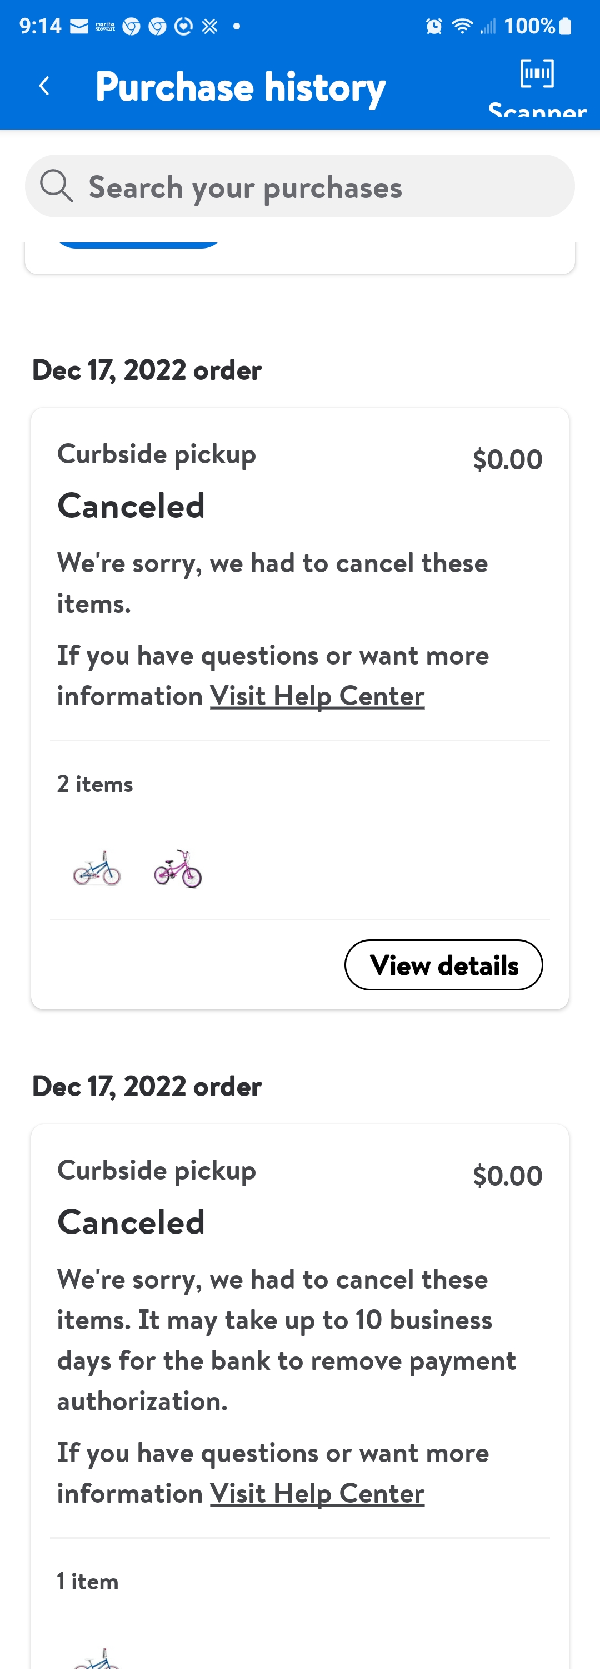Open Visit Help Center for second canceled order
This screenshot has height=1669, width=600.
317,1492
